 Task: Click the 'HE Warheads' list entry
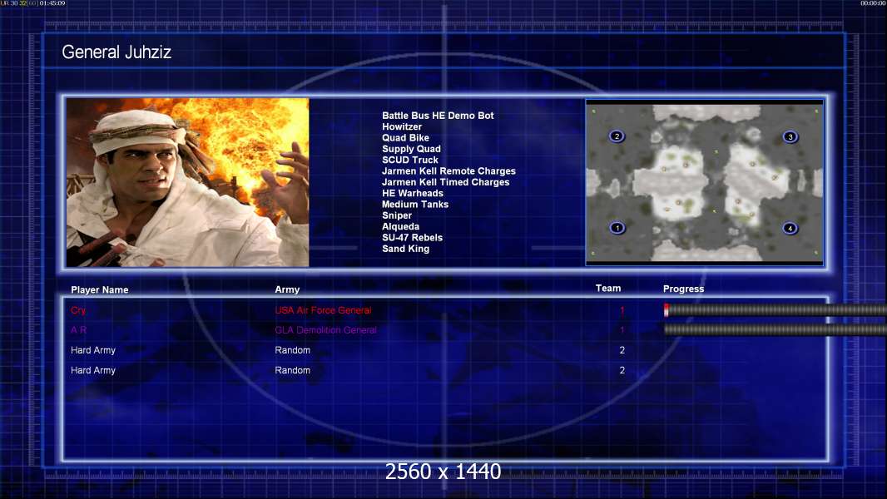[x=413, y=193]
